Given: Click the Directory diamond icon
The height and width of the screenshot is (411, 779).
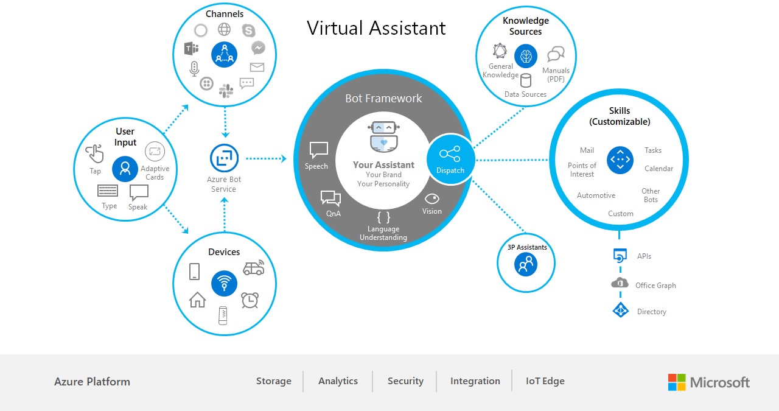Looking at the screenshot, I should pyautogui.click(x=620, y=310).
